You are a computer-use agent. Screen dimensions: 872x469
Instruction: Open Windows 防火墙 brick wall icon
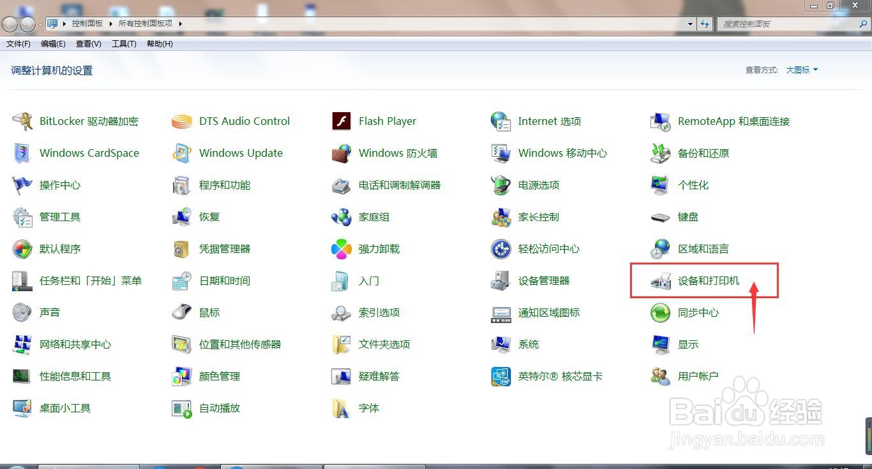(342, 153)
